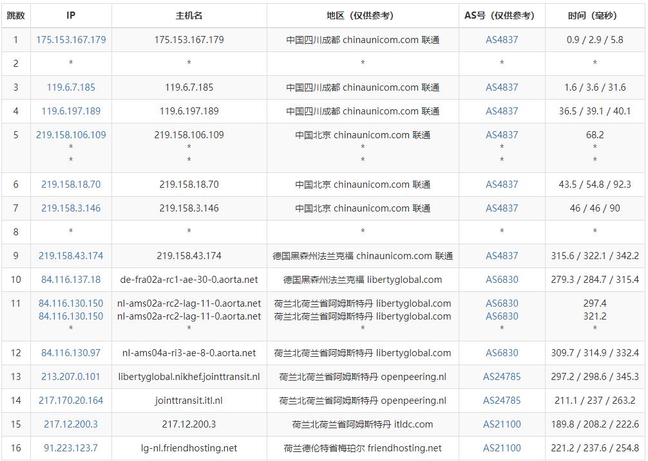Viewport: 648px width, 461px height.
Task: Click AS4837 link in hop 7 row
Action: 502,208
